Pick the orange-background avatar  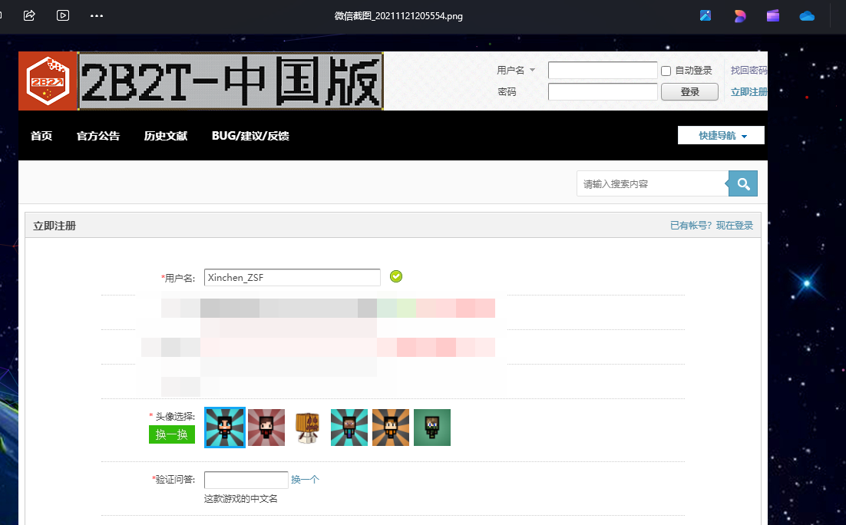click(x=391, y=428)
